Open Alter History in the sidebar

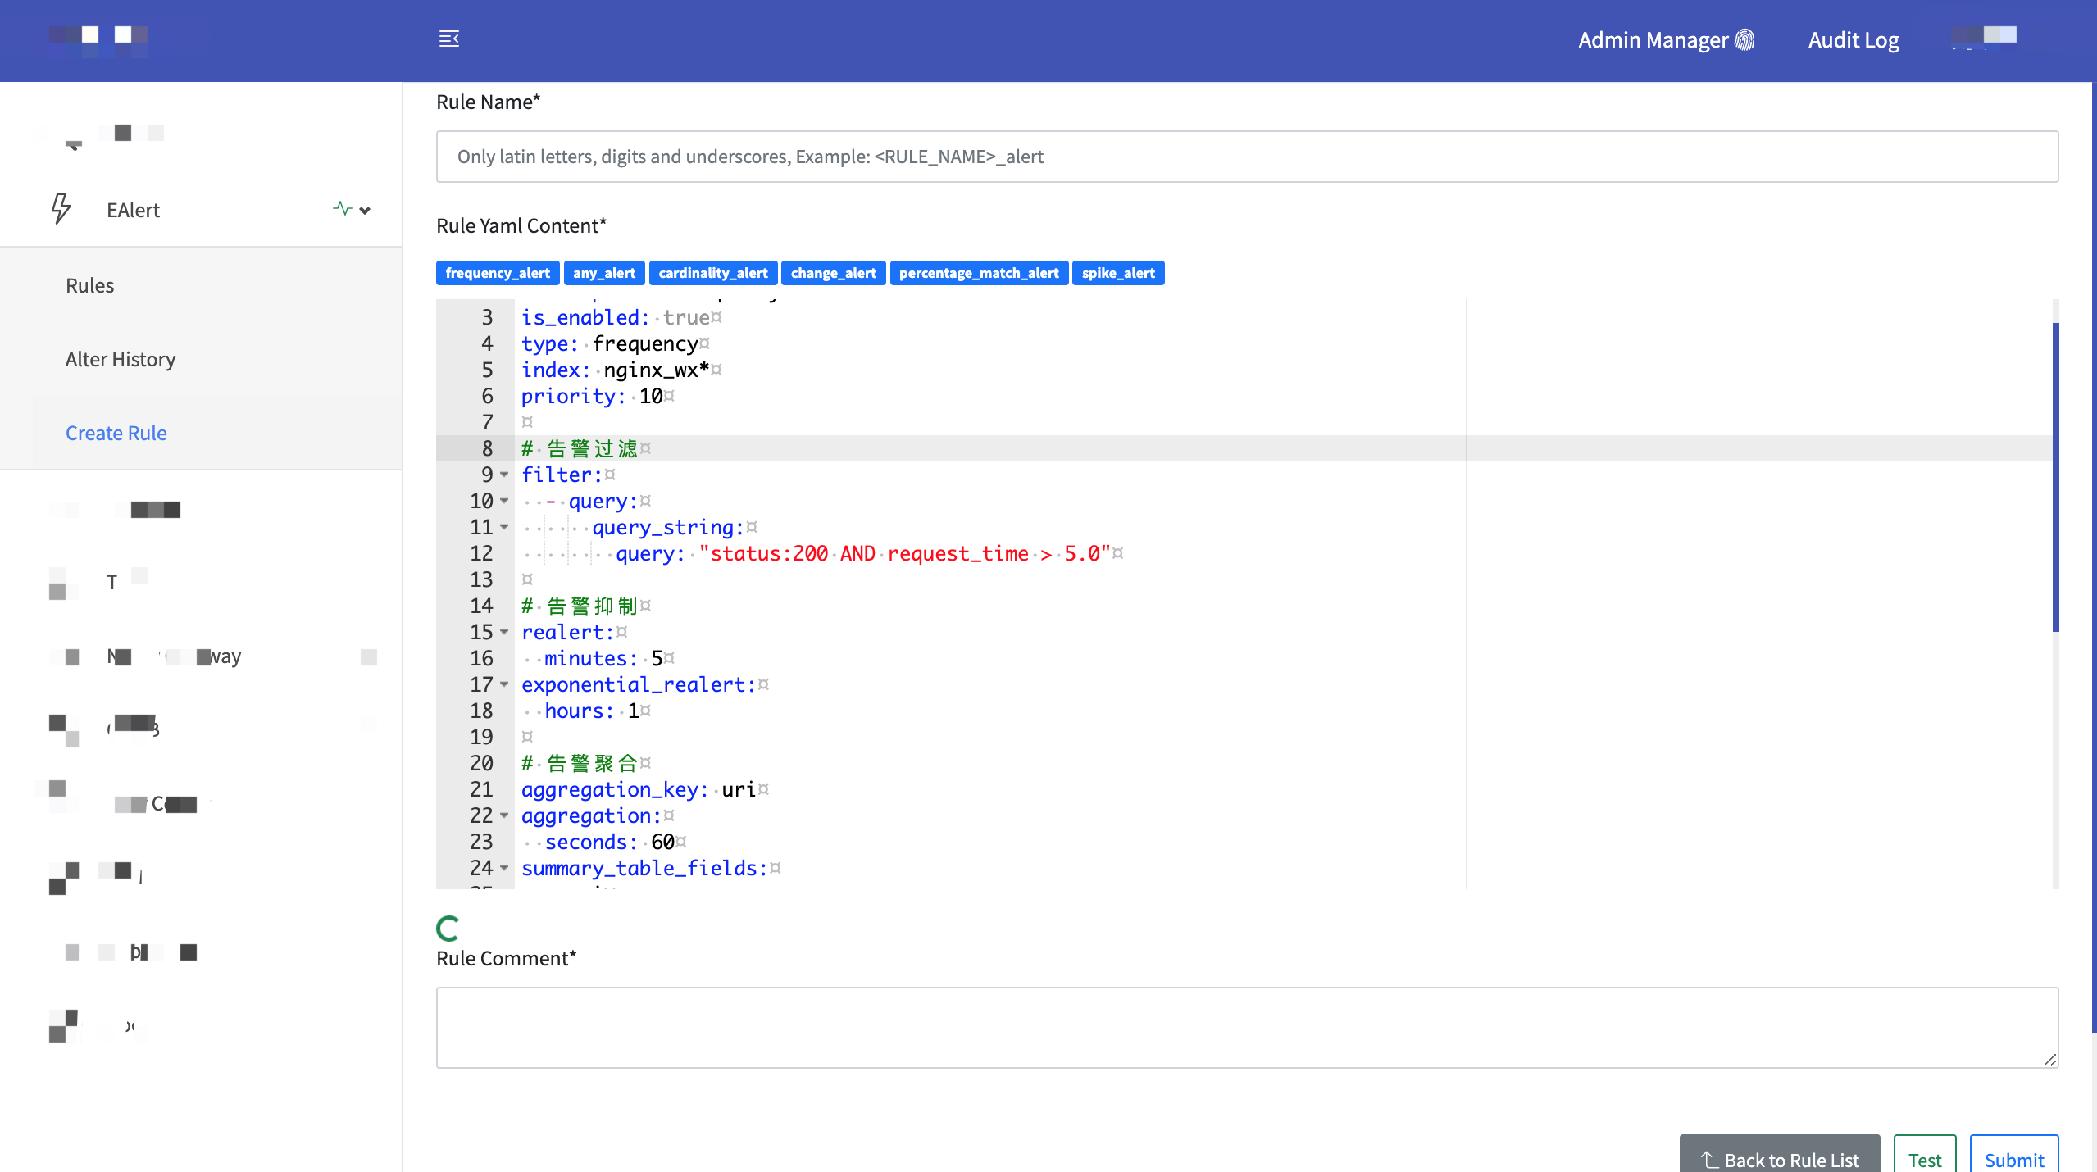[x=121, y=359]
